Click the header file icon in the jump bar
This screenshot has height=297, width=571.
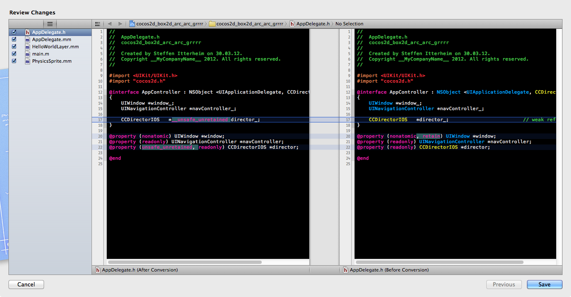(x=293, y=24)
